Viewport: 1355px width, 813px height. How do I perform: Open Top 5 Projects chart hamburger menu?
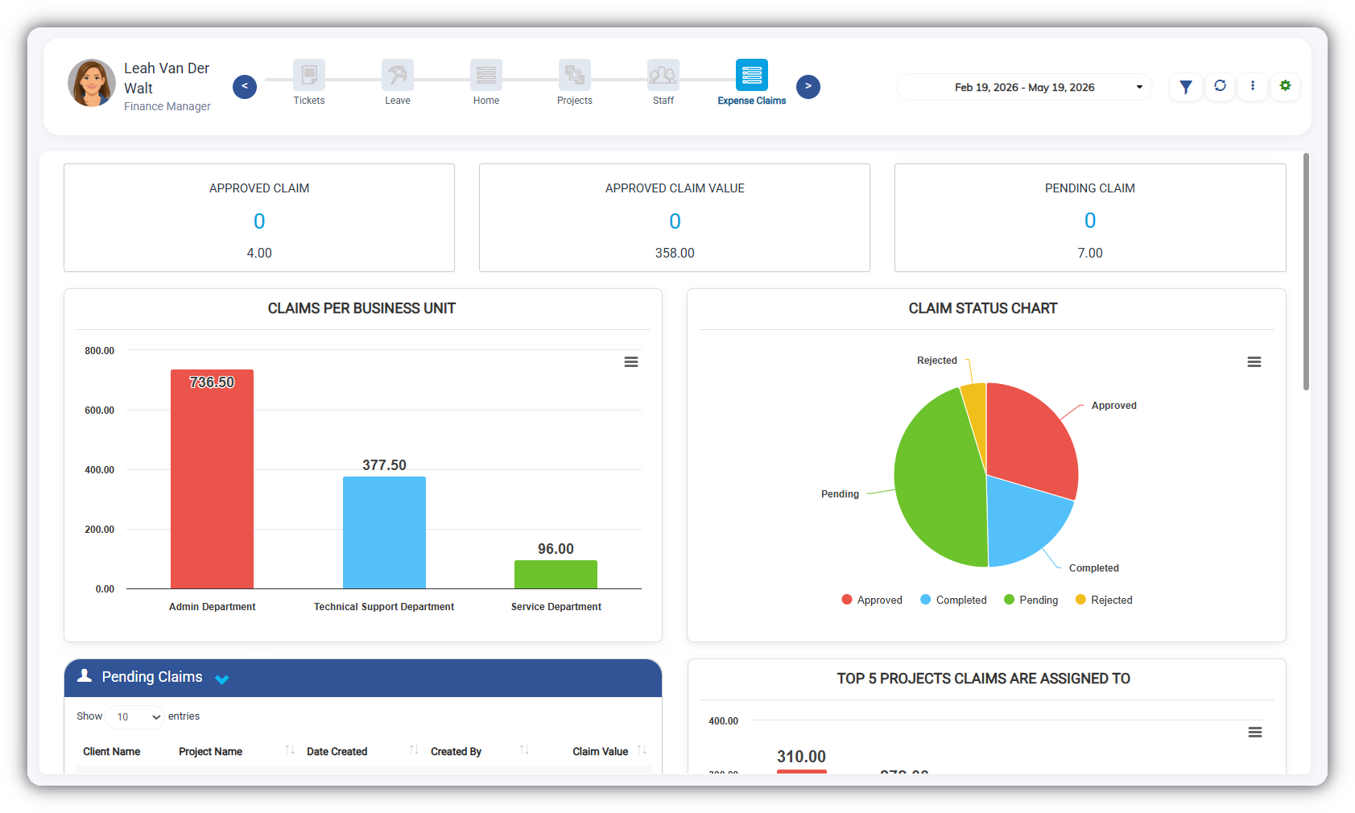tap(1255, 733)
